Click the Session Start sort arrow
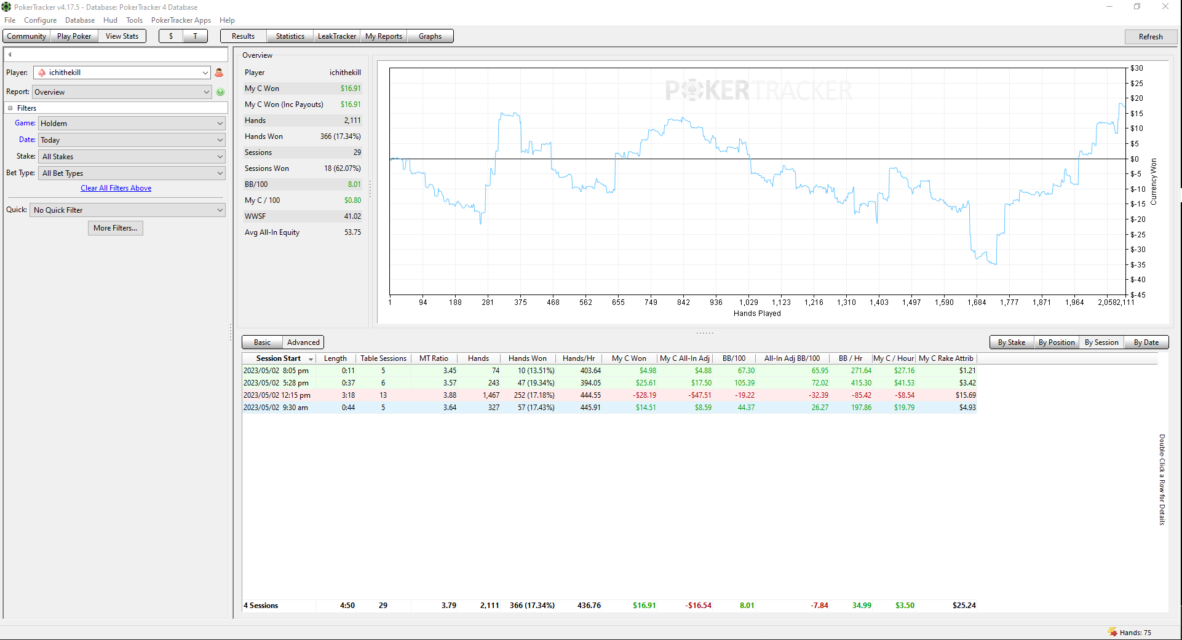 [311, 359]
